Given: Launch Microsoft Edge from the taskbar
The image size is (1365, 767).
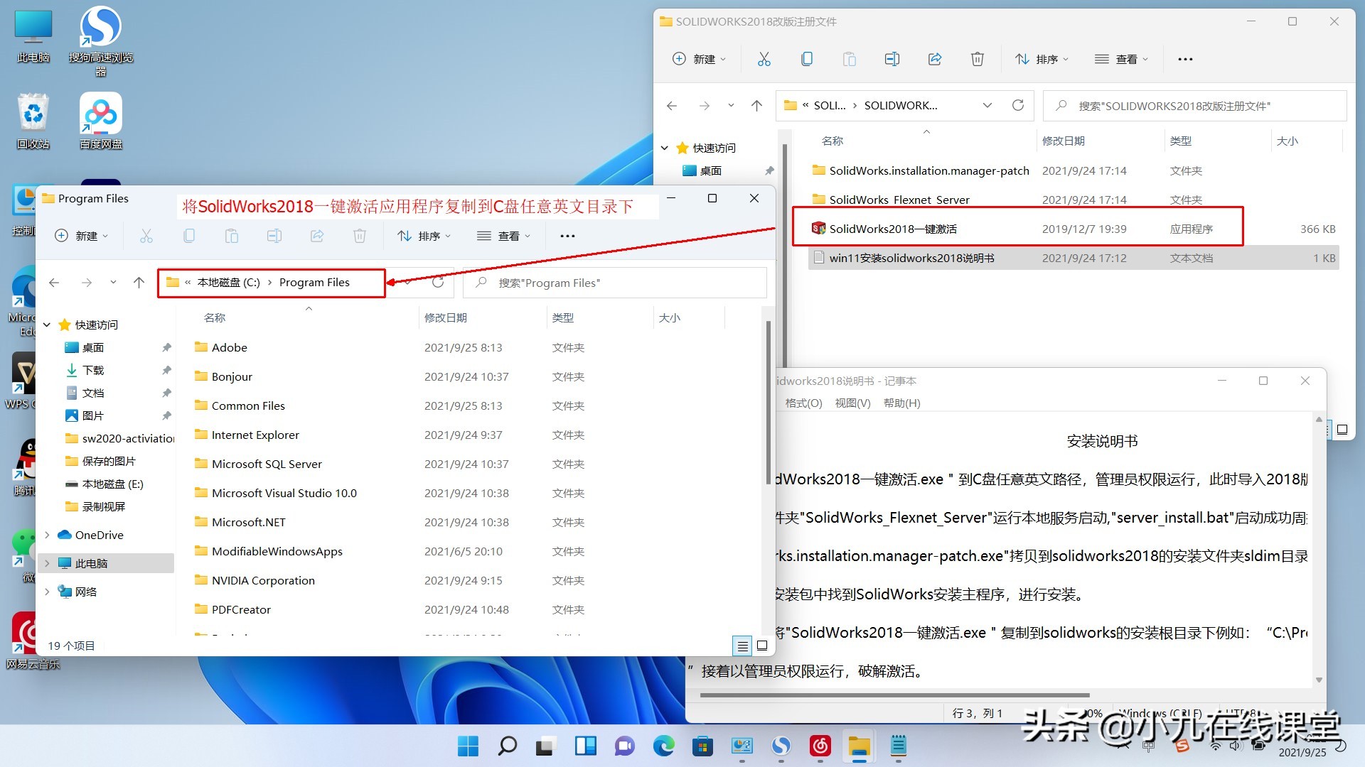Looking at the screenshot, I should point(663,746).
